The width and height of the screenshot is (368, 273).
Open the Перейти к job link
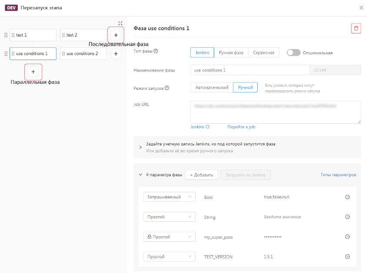[x=241, y=127]
